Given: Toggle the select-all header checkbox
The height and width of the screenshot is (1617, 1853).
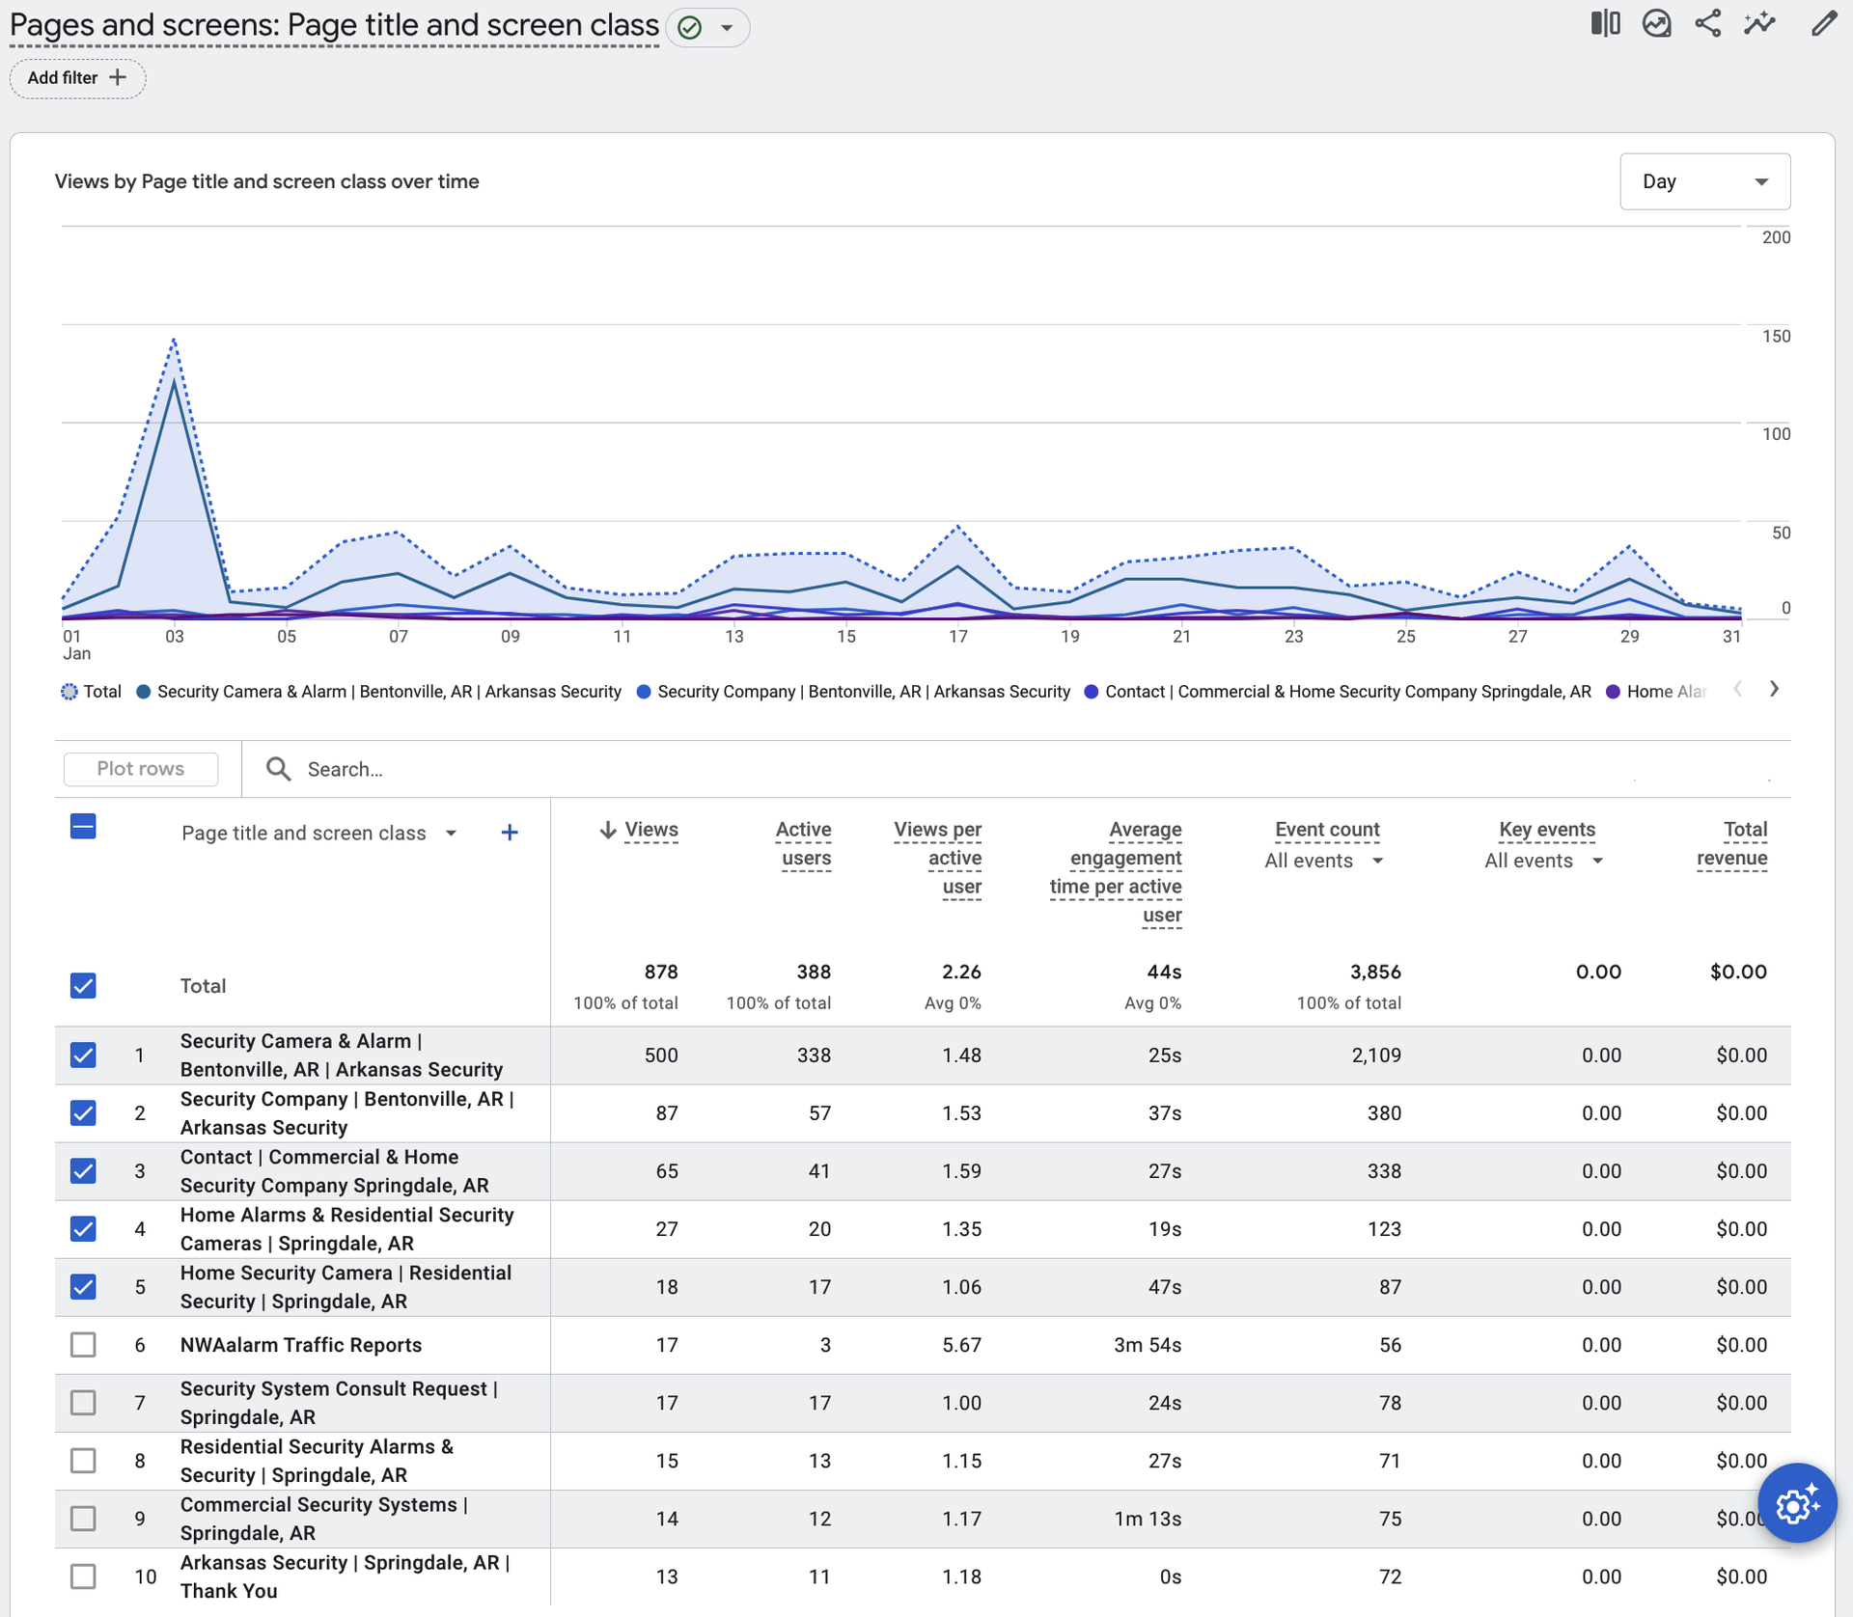Looking at the screenshot, I should coord(83,827).
